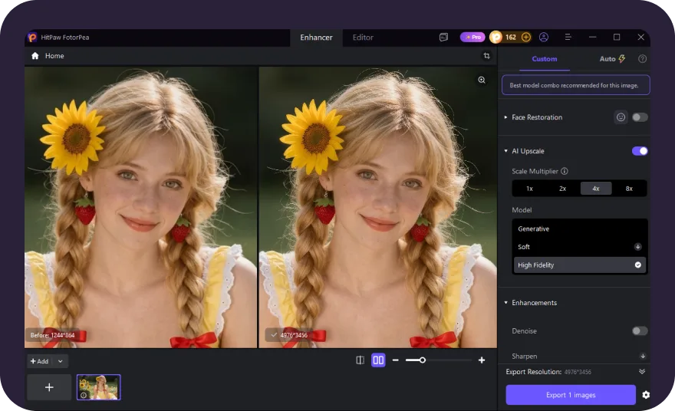Collapse the Enhancements section

pyautogui.click(x=505, y=303)
